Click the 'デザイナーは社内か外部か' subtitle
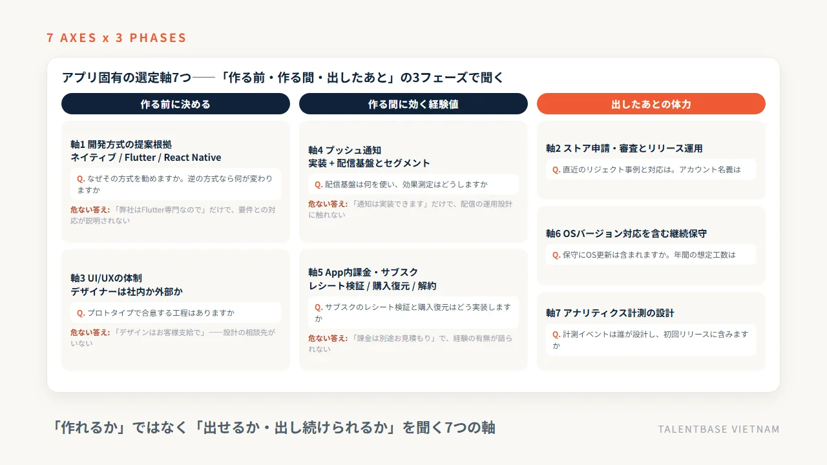The image size is (827, 465). tap(127, 292)
